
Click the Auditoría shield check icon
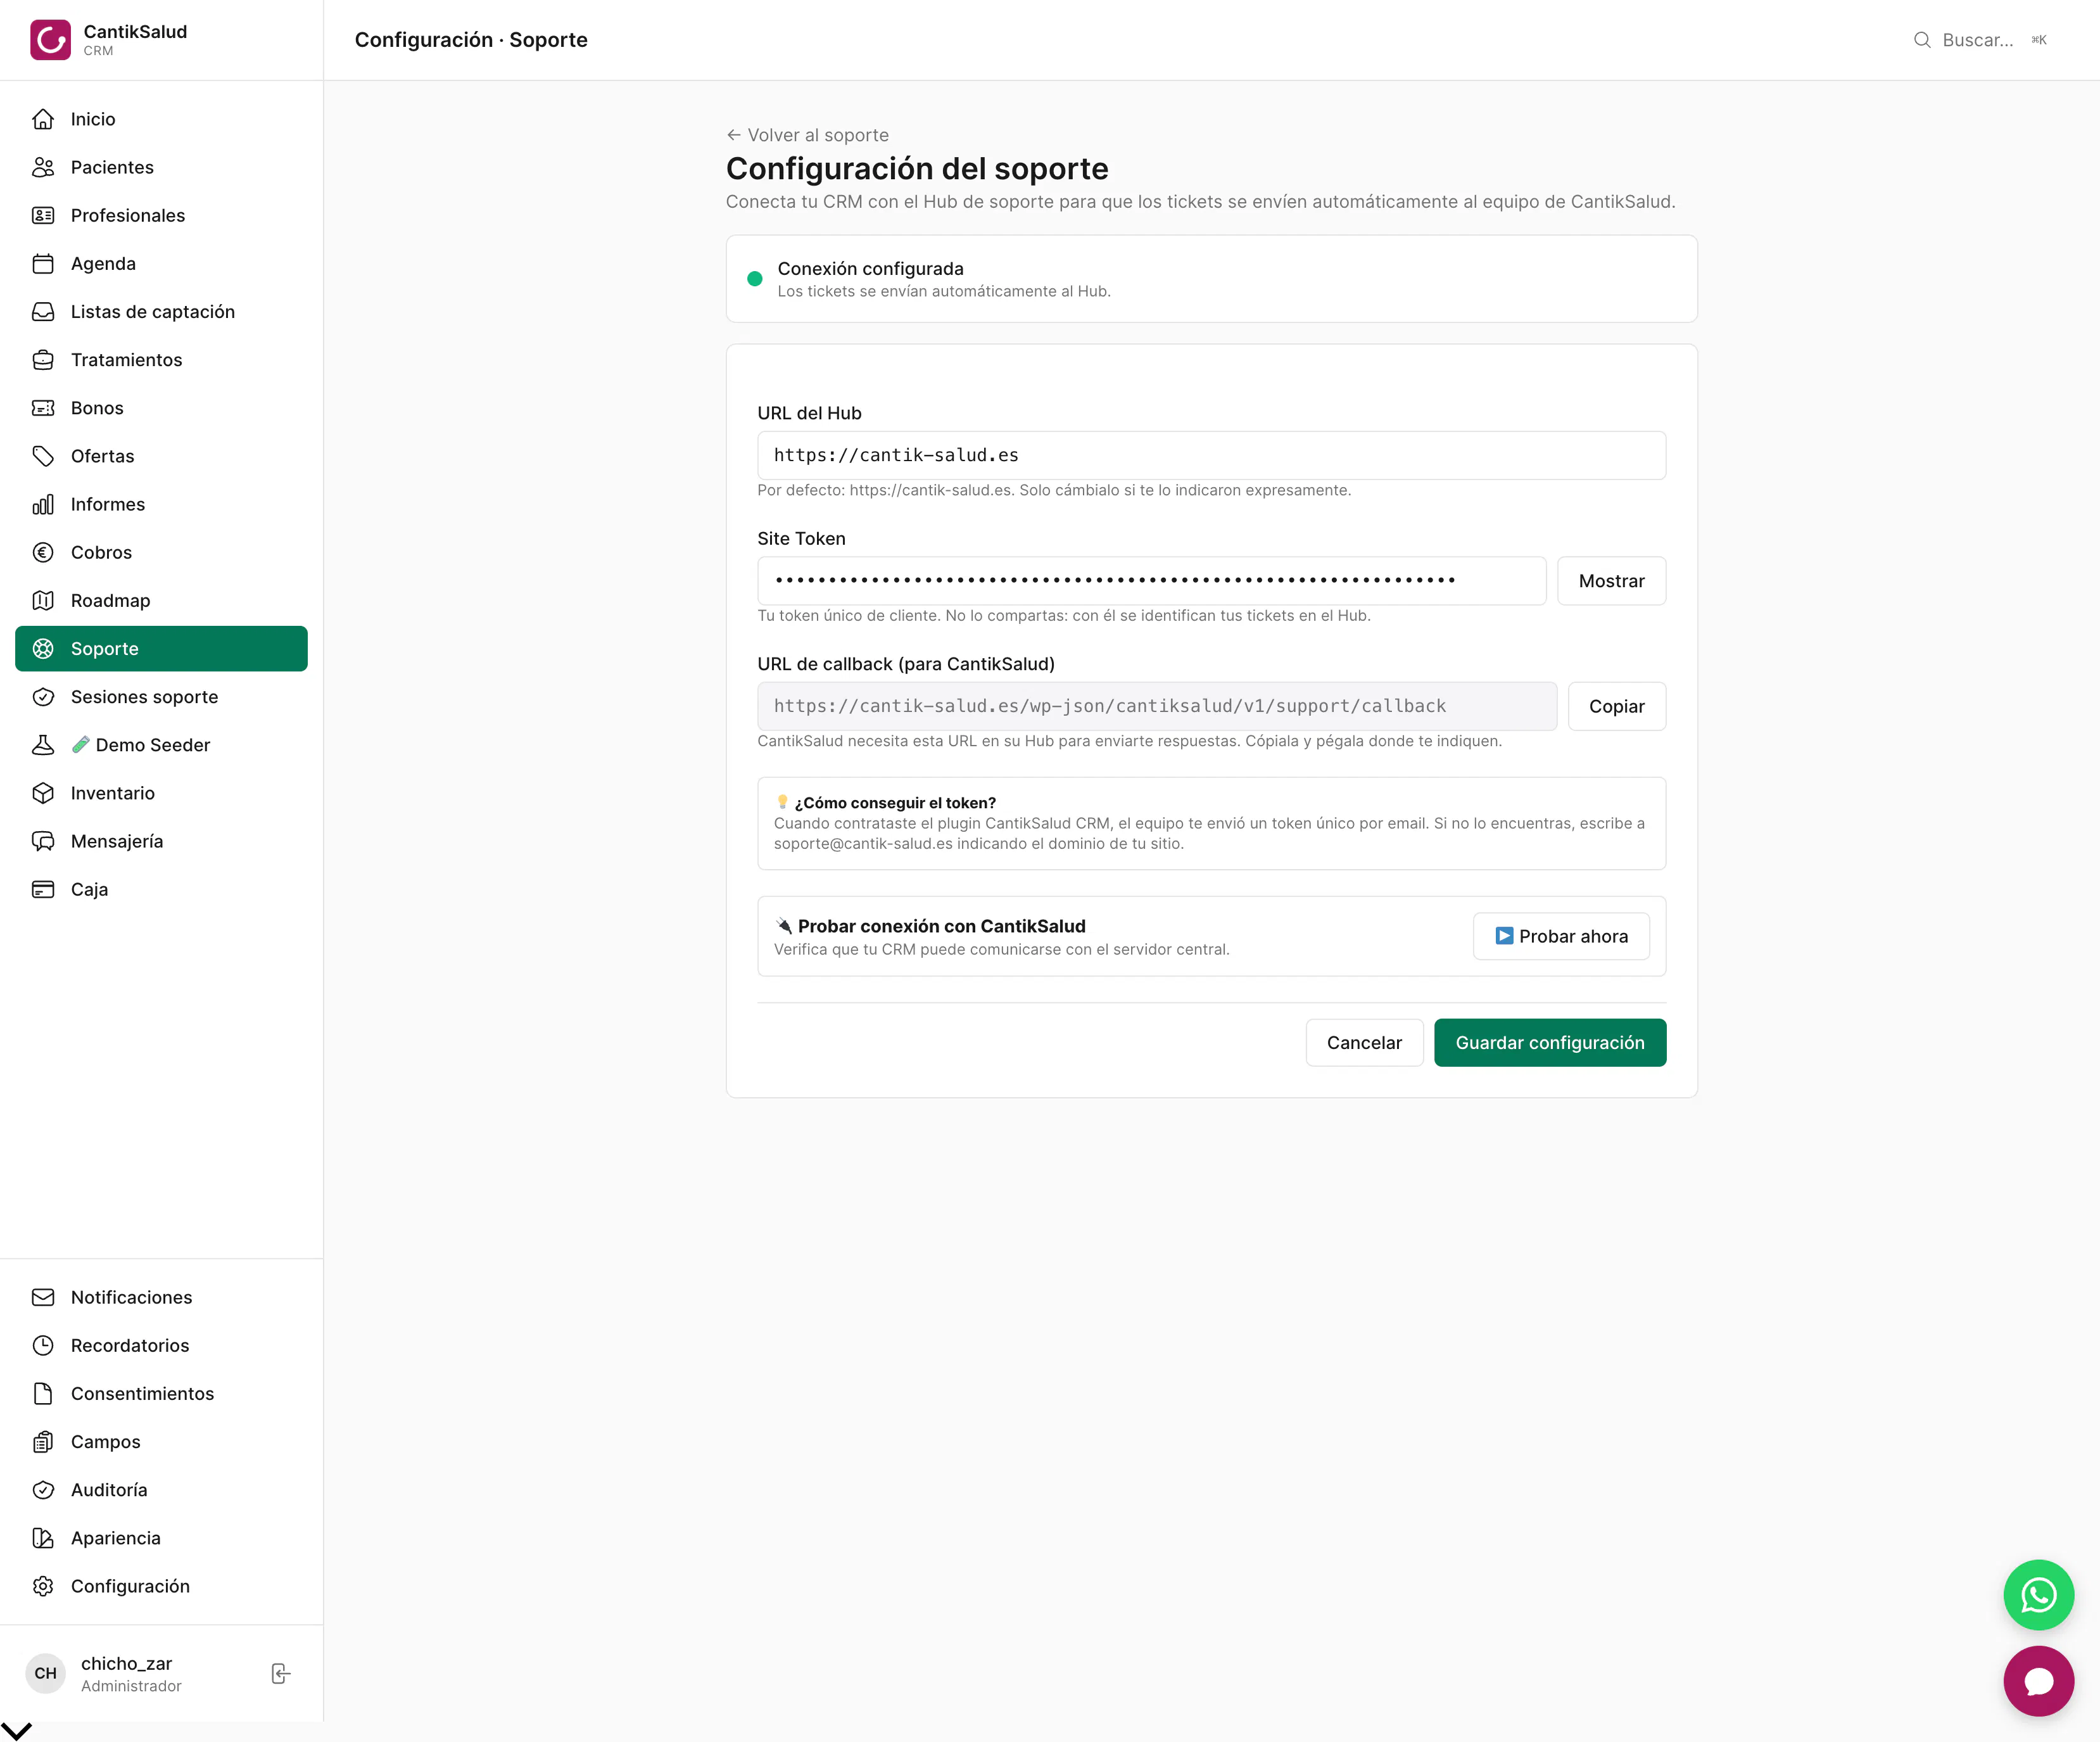(x=43, y=1490)
